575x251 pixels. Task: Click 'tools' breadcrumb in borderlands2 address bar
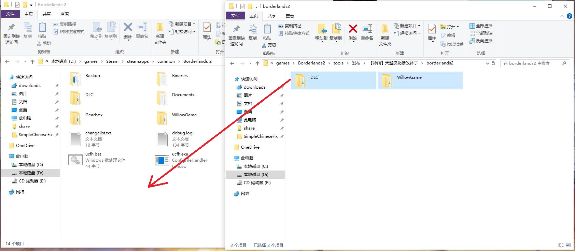coord(338,63)
